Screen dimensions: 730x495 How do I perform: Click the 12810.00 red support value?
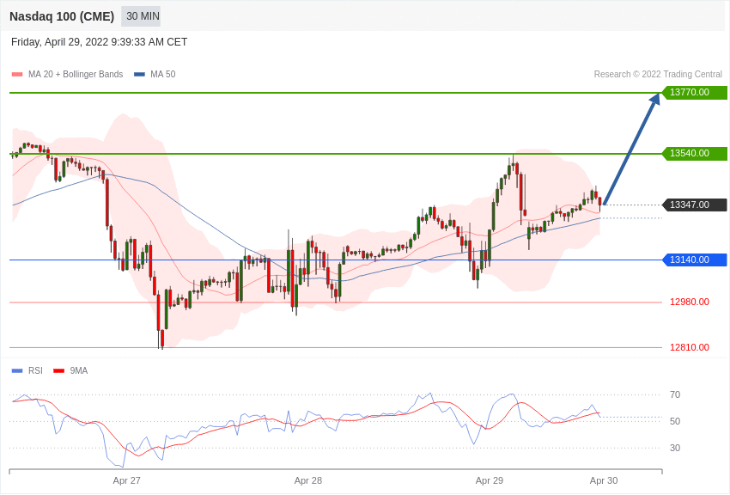pyautogui.click(x=690, y=347)
